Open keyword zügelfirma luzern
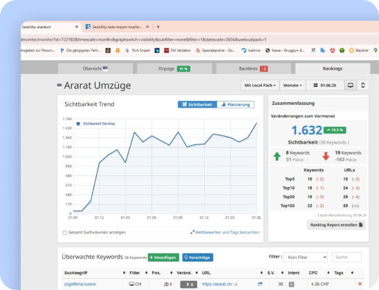This screenshot has width=379, height=290. click(x=80, y=284)
